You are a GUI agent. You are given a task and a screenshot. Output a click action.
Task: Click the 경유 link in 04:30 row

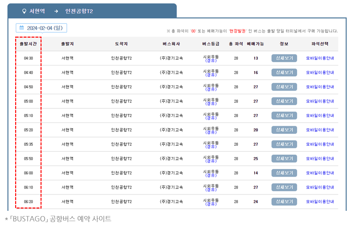point(211,60)
